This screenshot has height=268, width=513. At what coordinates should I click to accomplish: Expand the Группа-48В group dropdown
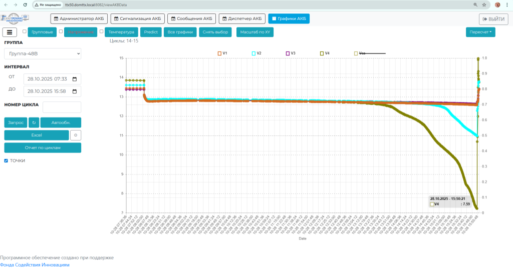[x=43, y=53]
